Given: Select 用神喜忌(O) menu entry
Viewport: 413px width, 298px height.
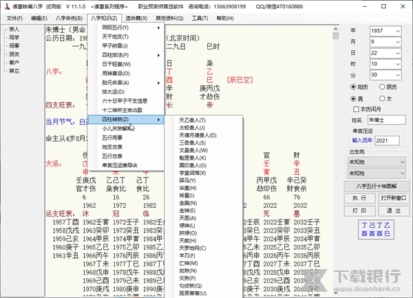Looking at the screenshot, I should [126, 74].
